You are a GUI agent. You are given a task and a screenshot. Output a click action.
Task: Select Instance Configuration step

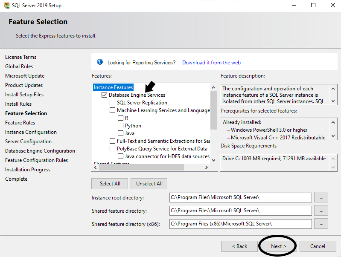(x=31, y=132)
